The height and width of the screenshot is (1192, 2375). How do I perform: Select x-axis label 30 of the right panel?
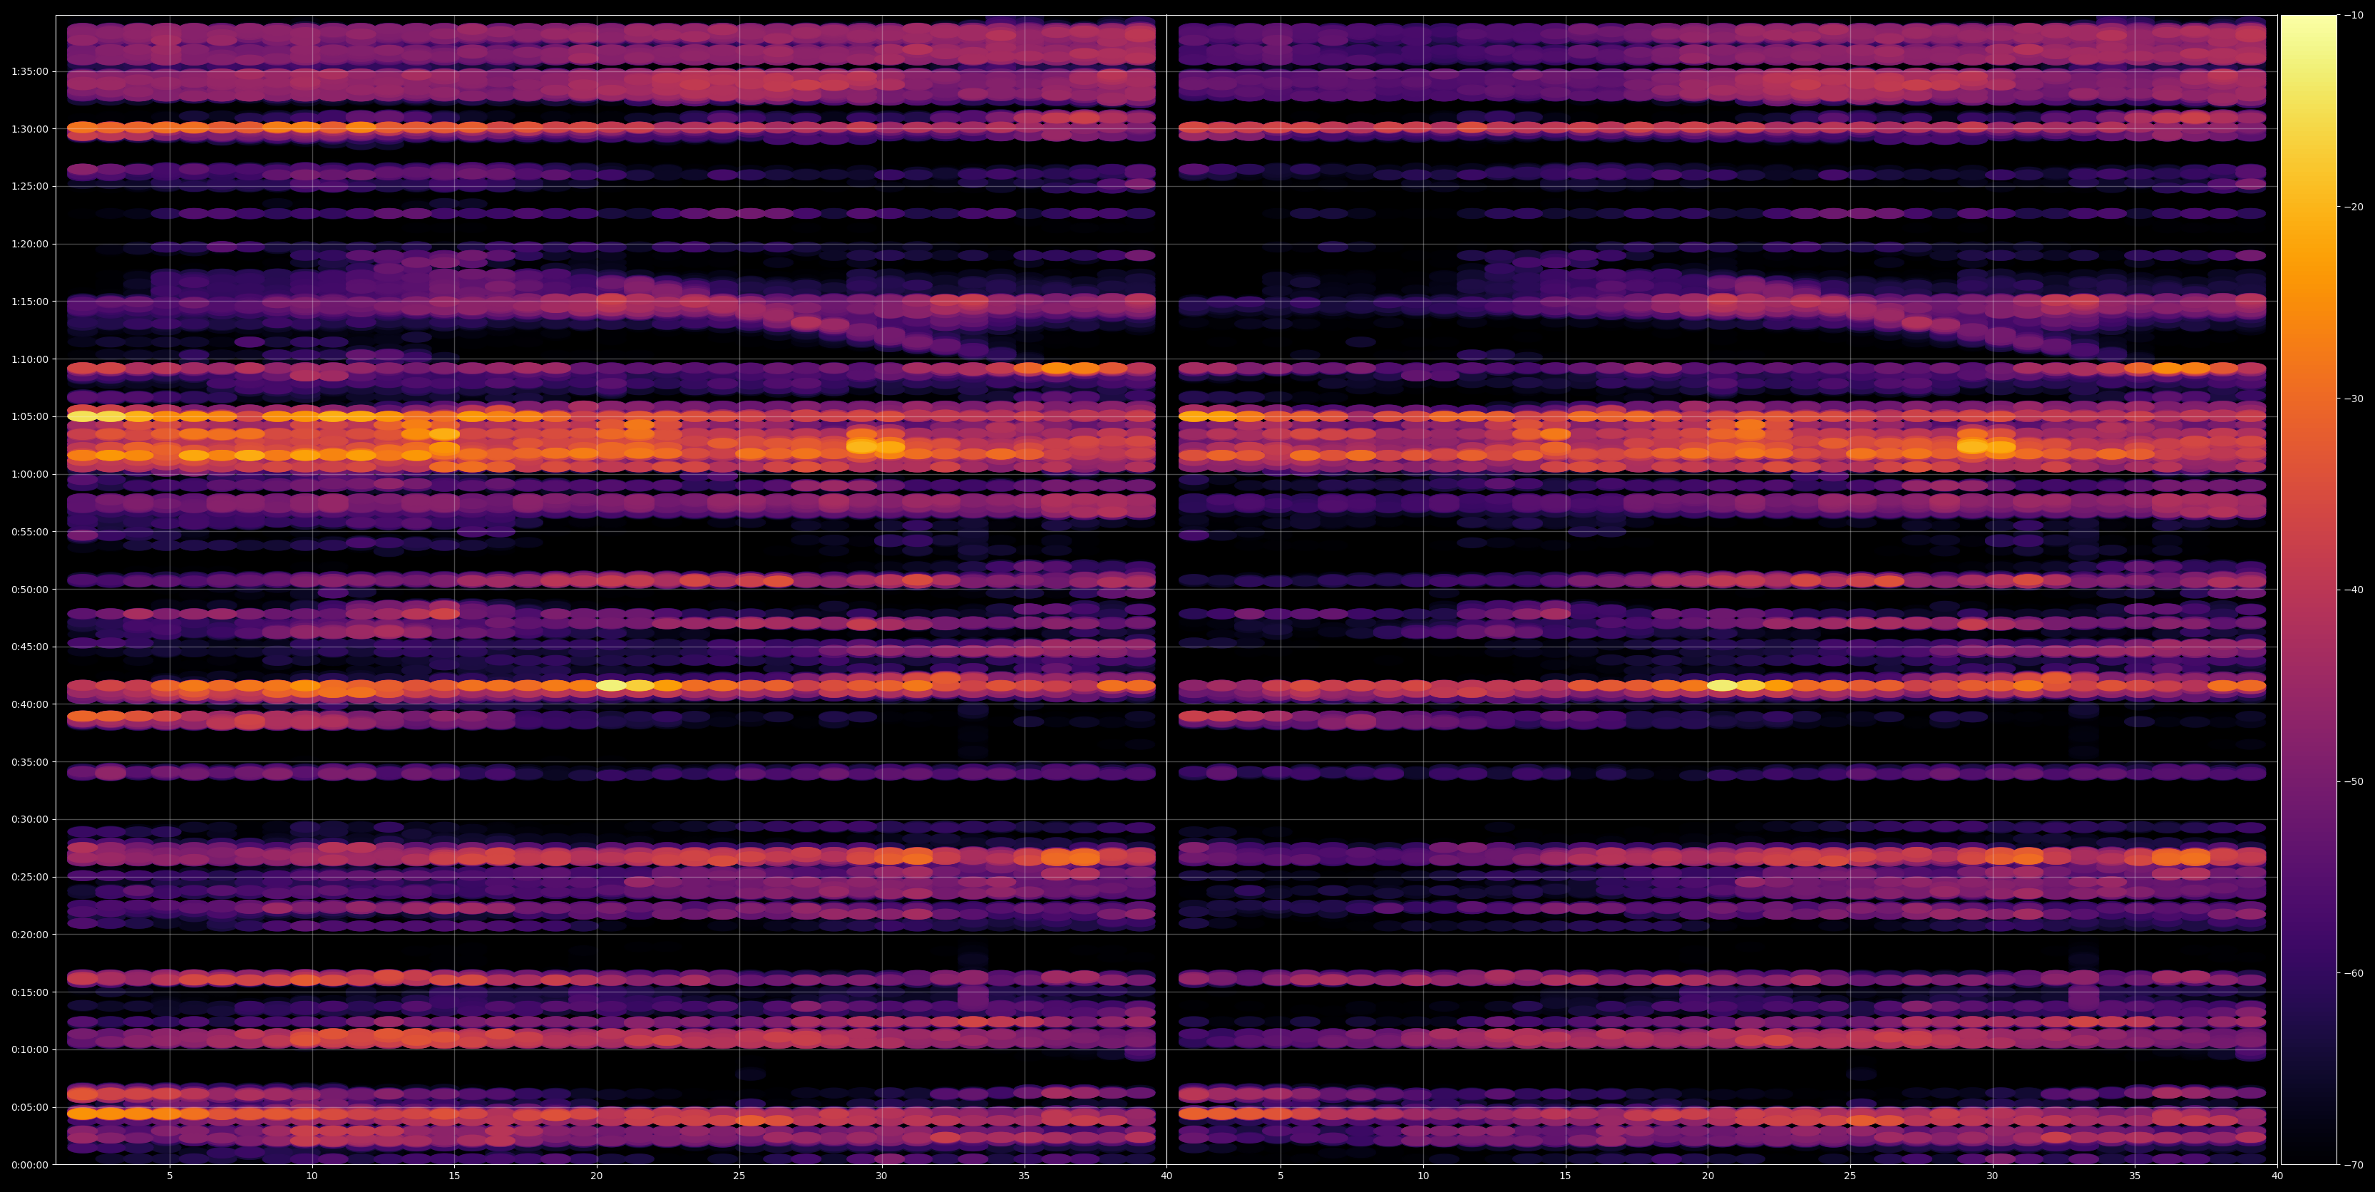[1992, 1176]
